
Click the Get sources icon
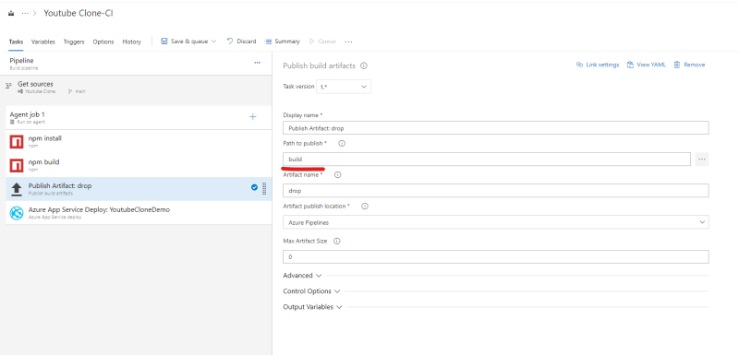[x=8, y=86]
